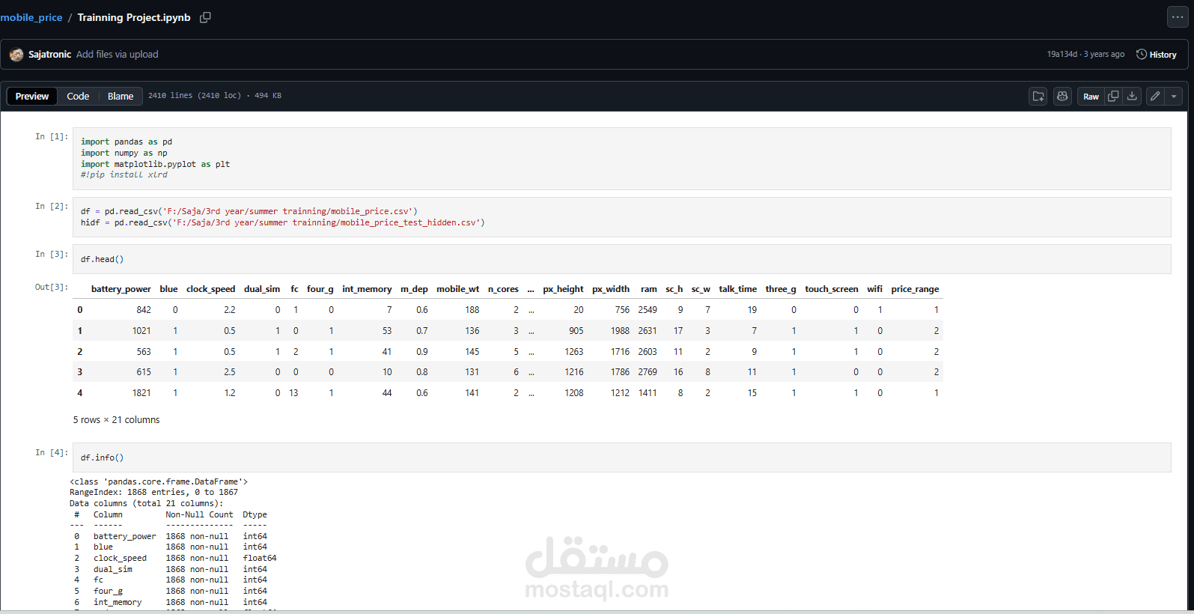Screen dimensions: 1194x614
Task: Click the pd.read_csv mobile_price.csv line
Action: point(249,211)
